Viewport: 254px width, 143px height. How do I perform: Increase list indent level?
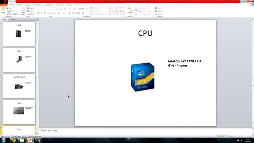pyautogui.click(x=83, y=9)
